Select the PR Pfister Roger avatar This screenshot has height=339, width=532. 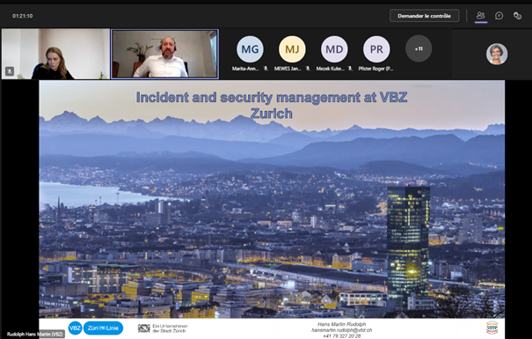376,49
